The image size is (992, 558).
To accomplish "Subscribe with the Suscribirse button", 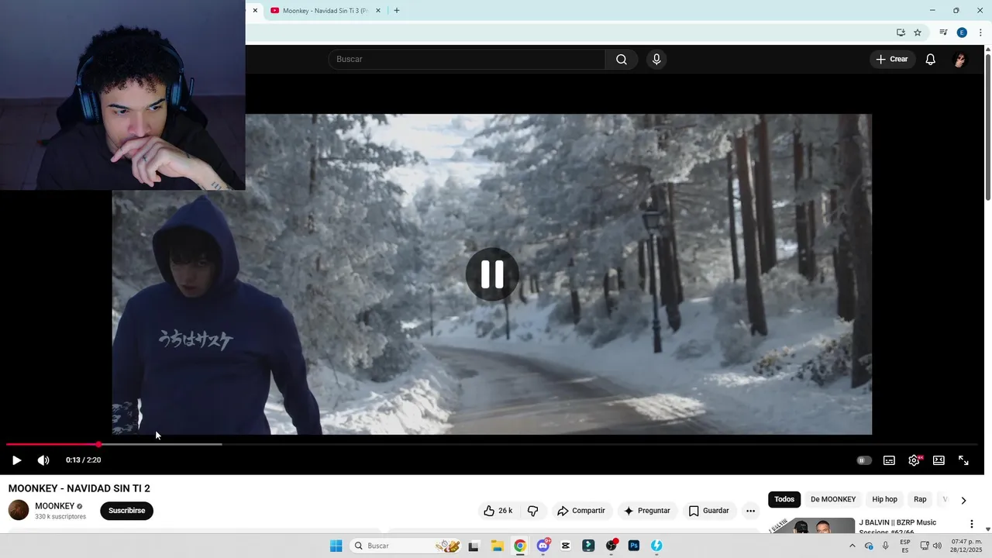I will (x=127, y=511).
